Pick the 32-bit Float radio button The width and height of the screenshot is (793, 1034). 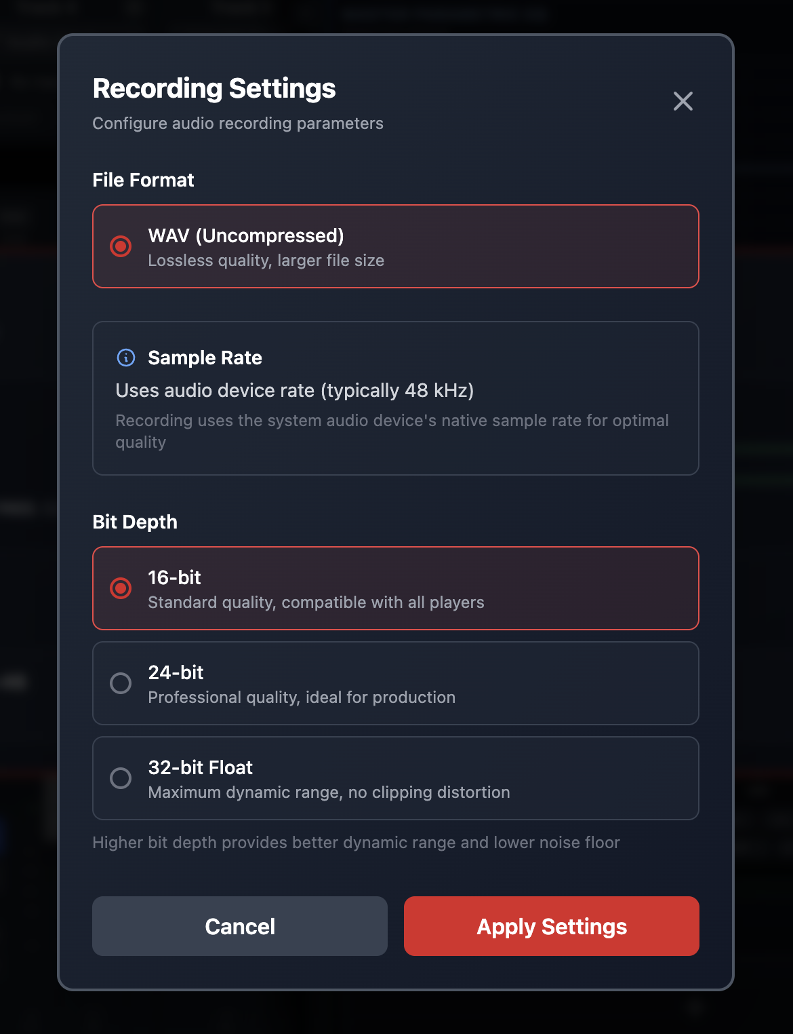[x=121, y=778]
